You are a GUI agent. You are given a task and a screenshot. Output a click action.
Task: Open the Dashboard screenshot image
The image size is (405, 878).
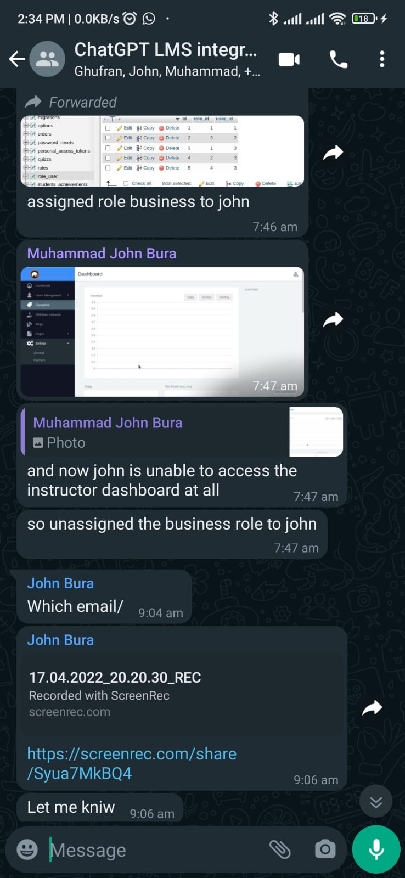point(162,331)
